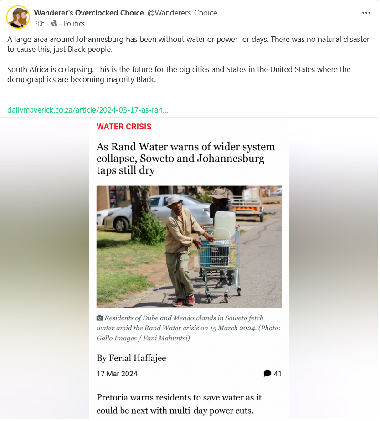Click the Rand Water article headline
The image size is (380, 421).
click(186, 159)
